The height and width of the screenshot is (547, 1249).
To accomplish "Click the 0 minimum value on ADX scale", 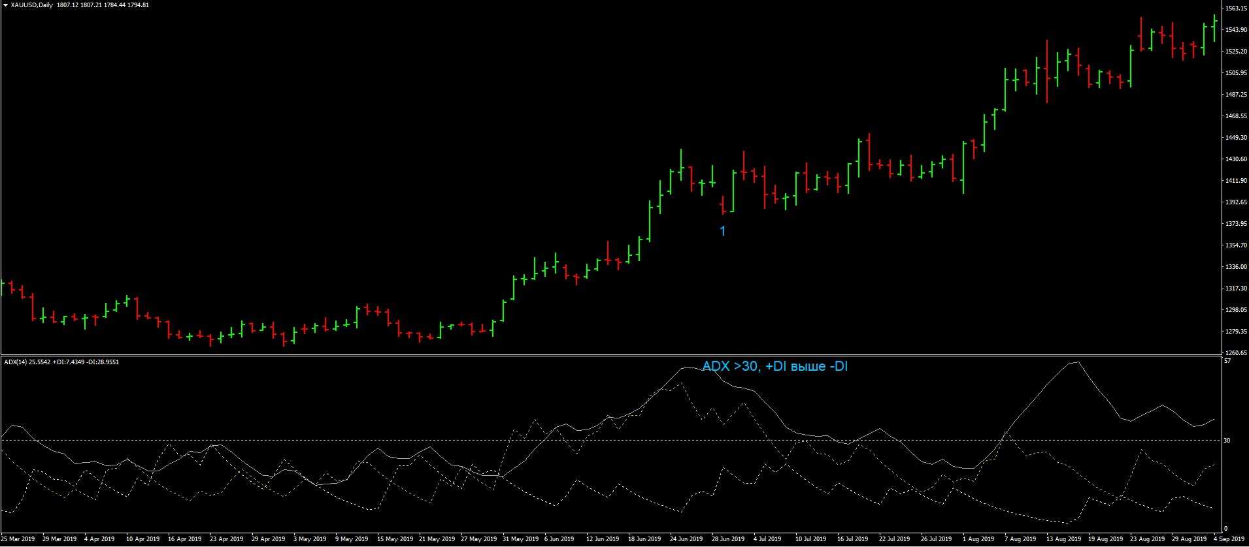I will click(x=1225, y=528).
